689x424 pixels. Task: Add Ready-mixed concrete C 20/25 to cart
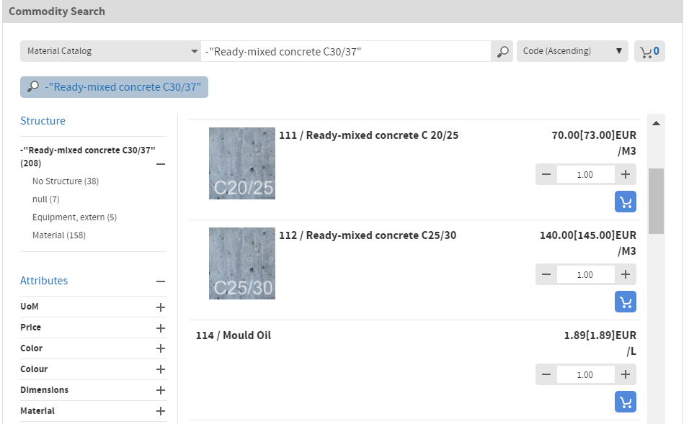(626, 202)
